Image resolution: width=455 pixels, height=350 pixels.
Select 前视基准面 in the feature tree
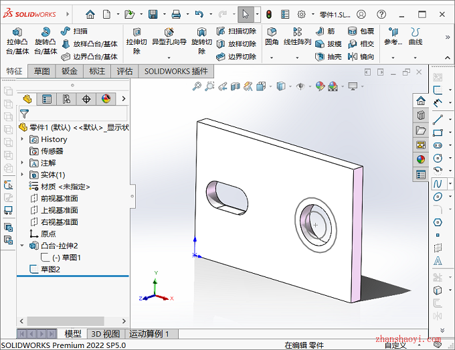click(x=54, y=199)
